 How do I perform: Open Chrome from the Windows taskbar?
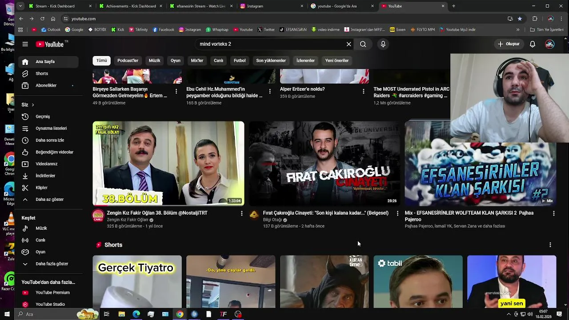coord(180,314)
